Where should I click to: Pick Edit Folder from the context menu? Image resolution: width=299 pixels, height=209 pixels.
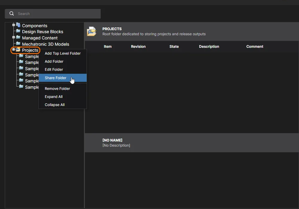pyautogui.click(x=54, y=70)
